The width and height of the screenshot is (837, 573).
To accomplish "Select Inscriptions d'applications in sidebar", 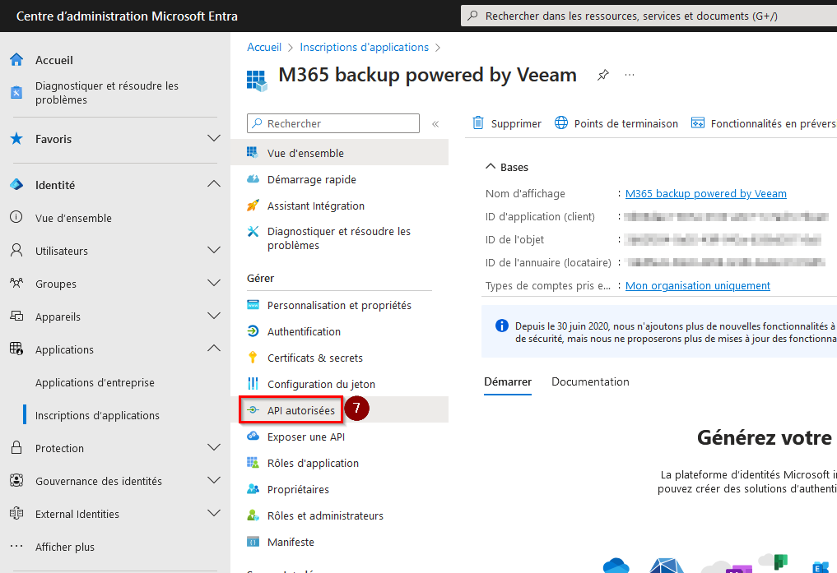I will click(97, 415).
